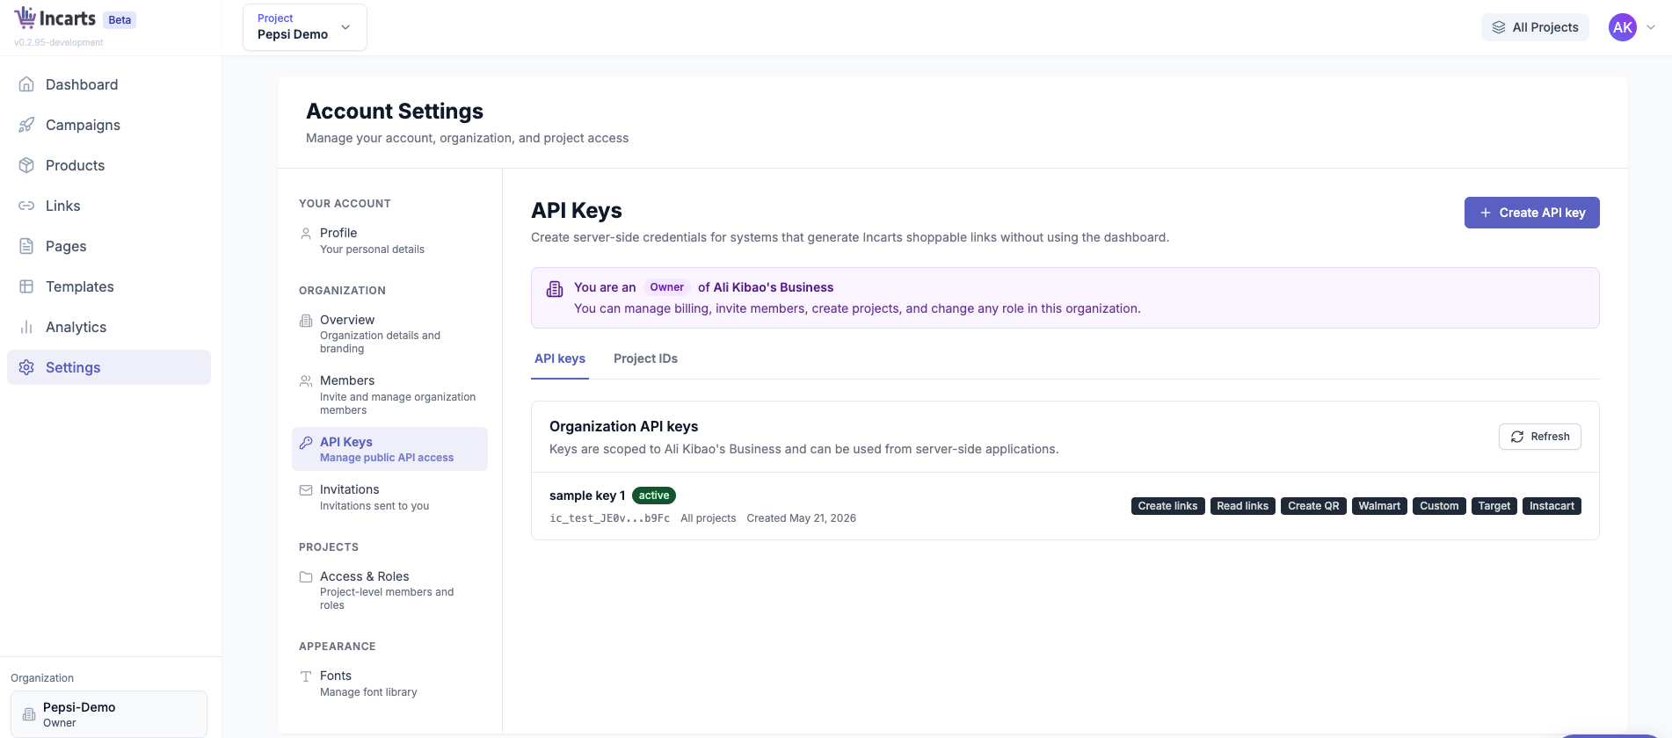
Task: Click the Fonts letter T icon
Action: (x=306, y=676)
